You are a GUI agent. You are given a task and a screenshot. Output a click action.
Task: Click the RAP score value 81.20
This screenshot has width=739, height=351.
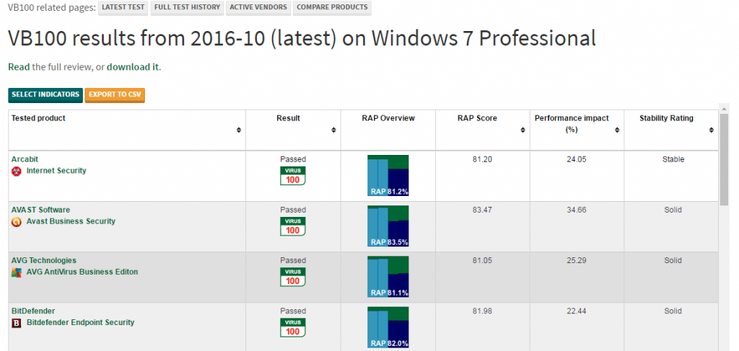(482, 159)
